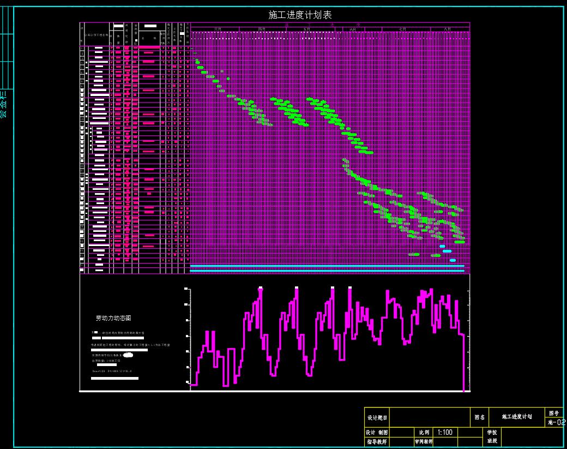Click the 七月 month header in schedule
Image resolution: width=567 pixels, height=449 pixels.
click(402, 29)
